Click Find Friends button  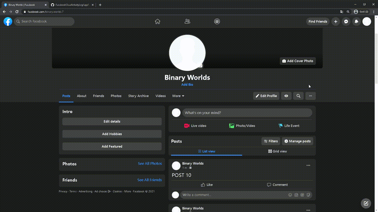point(318,21)
